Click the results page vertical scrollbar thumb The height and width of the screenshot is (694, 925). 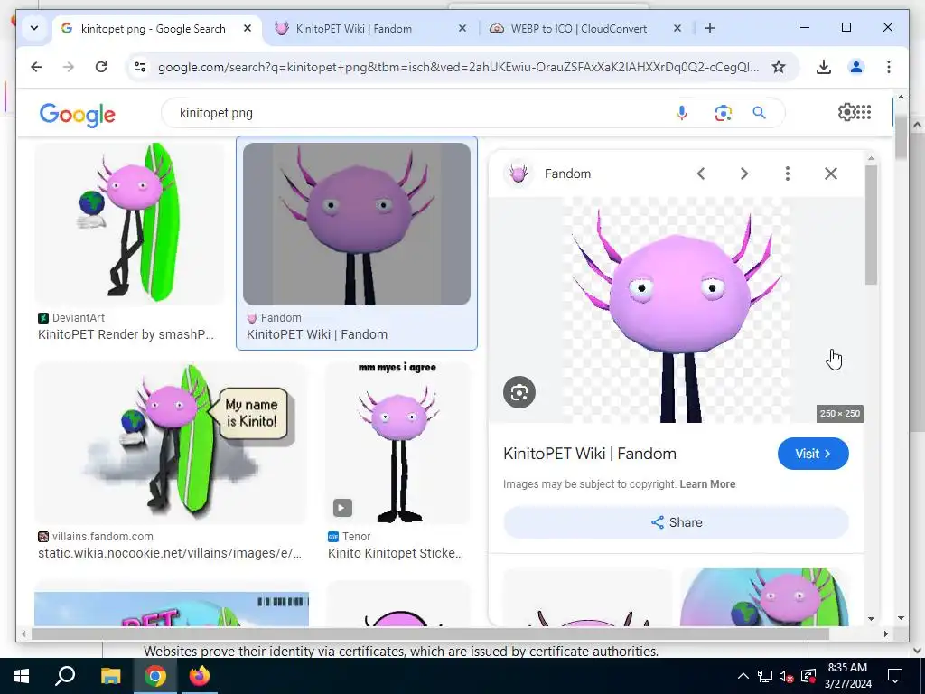tap(901, 138)
